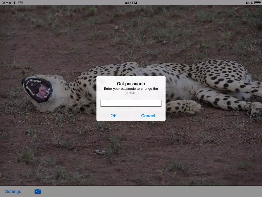Open Settings in the bottom toolbar
262x197 pixels.
13,191
